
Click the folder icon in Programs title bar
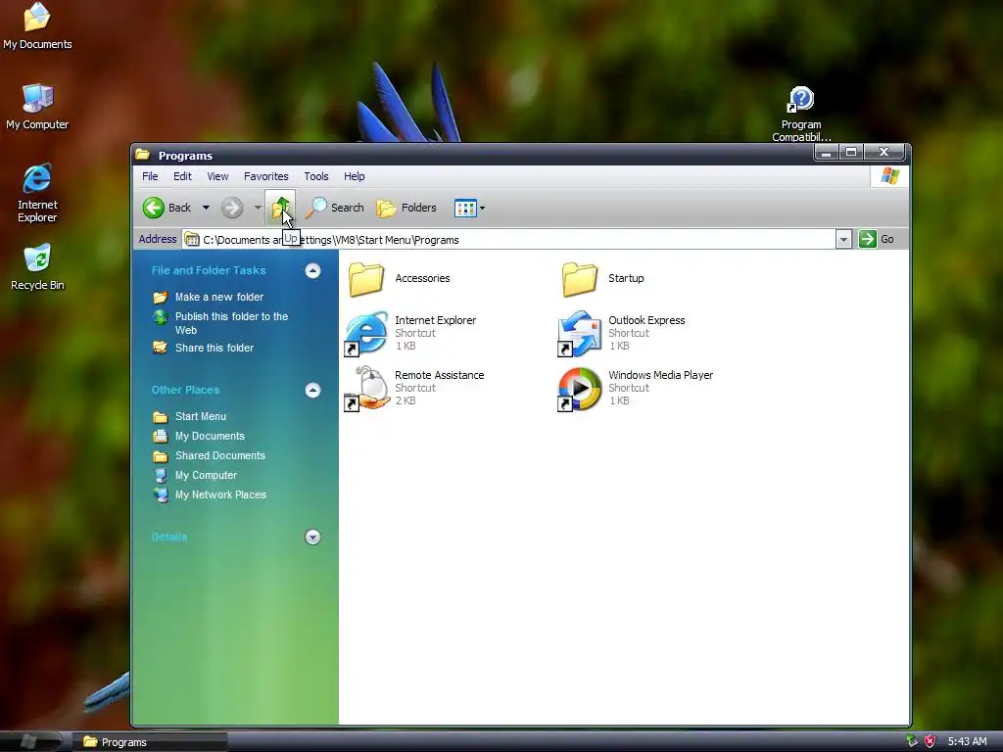point(143,155)
